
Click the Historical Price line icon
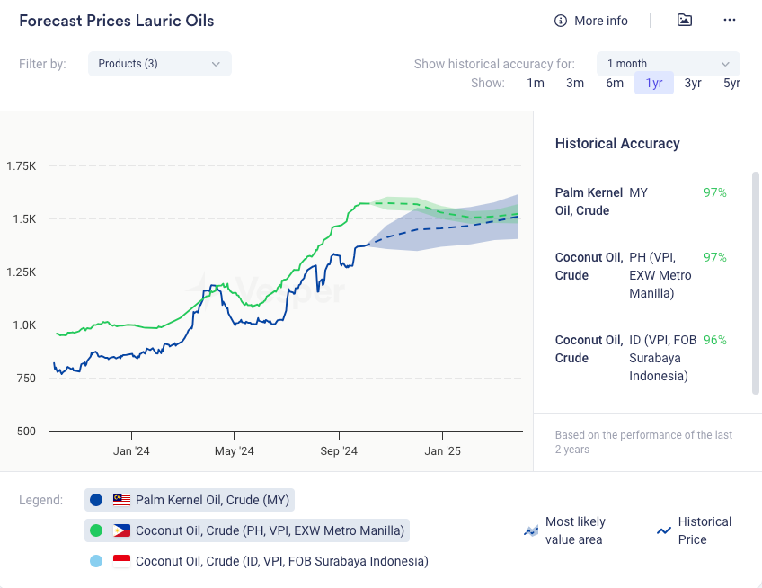click(664, 531)
